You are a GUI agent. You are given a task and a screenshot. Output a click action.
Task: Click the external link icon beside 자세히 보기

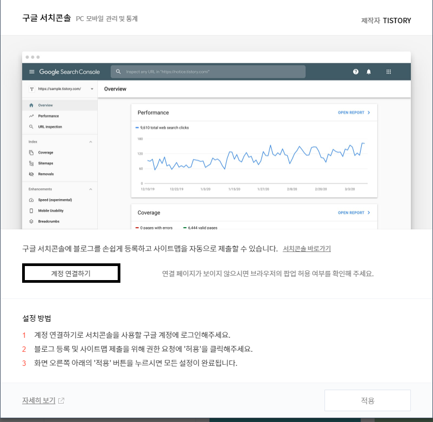click(x=61, y=400)
